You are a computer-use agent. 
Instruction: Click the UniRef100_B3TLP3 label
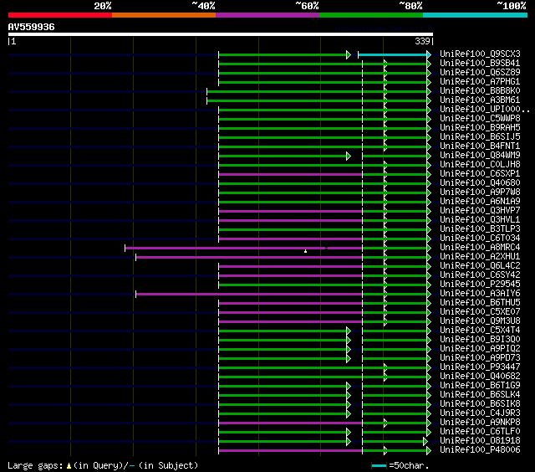coord(480,229)
